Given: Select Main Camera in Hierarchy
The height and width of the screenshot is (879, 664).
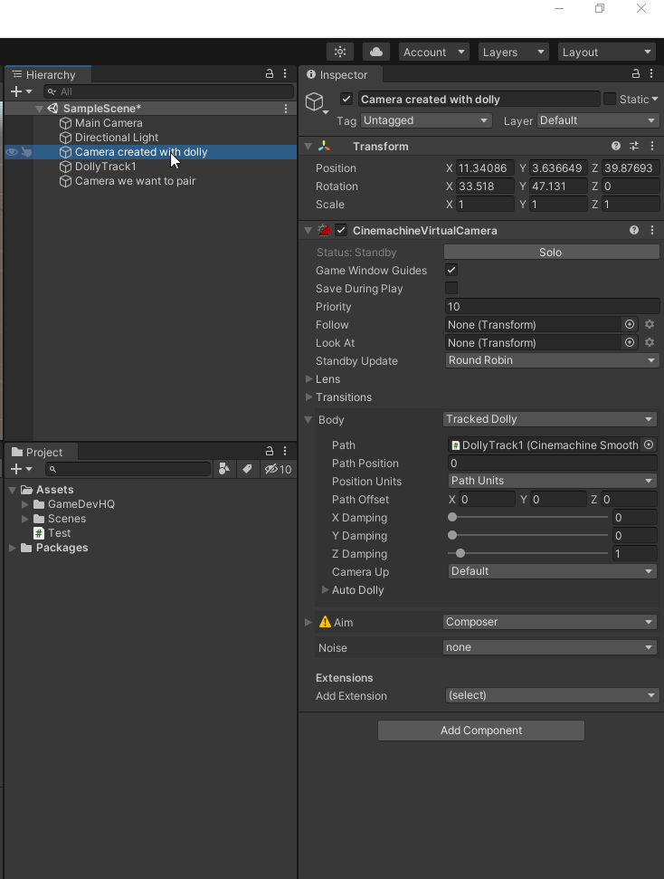Looking at the screenshot, I should (x=109, y=123).
